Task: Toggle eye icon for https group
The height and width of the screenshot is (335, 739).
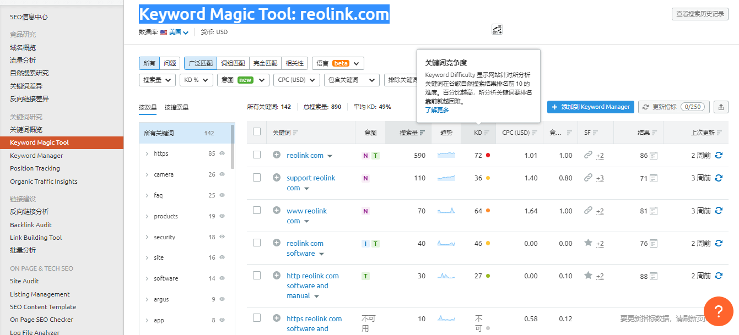Action: 222,153
